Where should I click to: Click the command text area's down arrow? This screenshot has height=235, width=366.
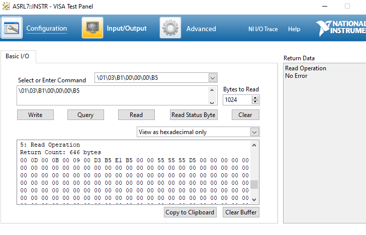coord(212,102)
